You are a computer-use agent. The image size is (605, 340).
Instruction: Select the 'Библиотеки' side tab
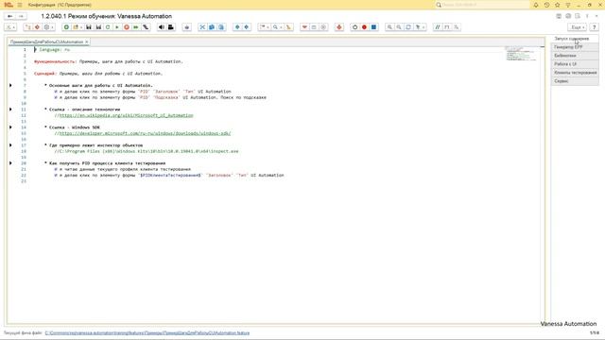pyautogui.click(x=575, y=56)
